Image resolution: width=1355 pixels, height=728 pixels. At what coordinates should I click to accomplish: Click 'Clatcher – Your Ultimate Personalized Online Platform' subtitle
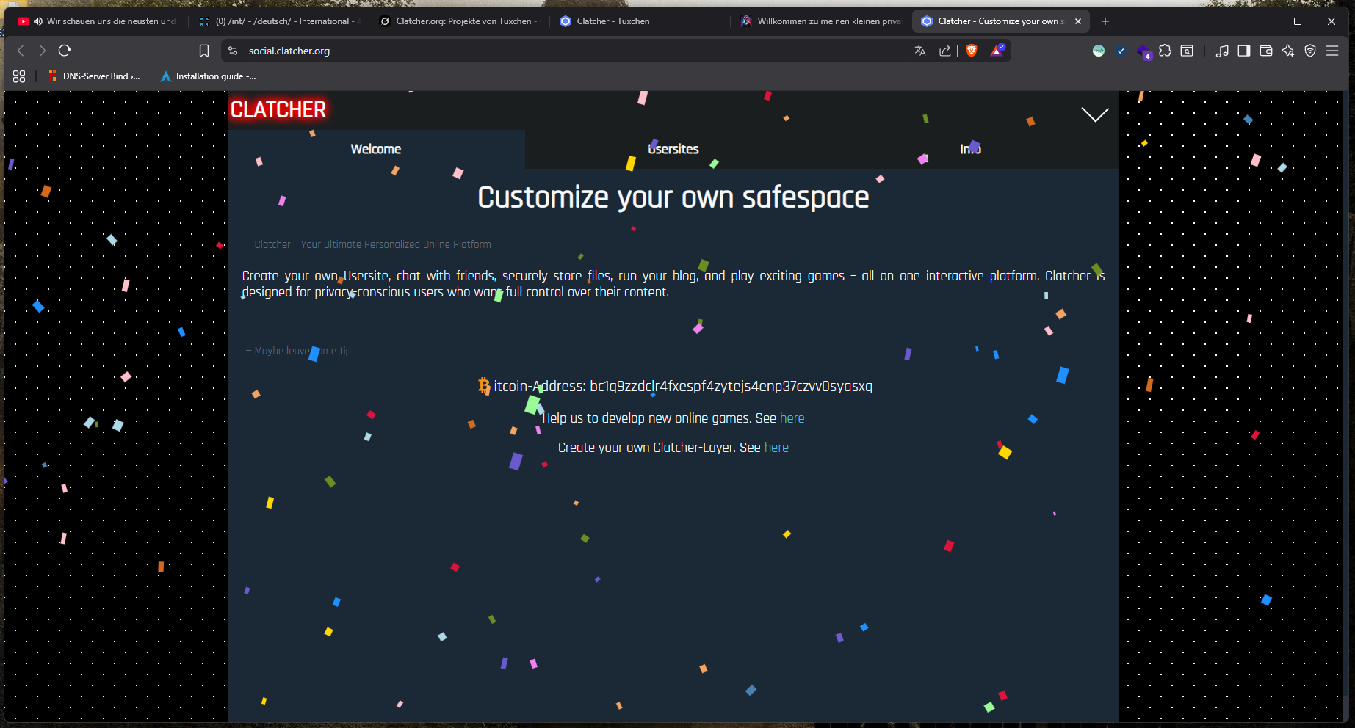click(369, 244)
